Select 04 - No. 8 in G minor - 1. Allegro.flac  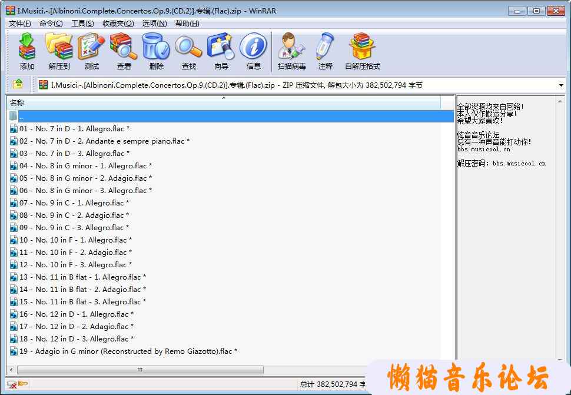(81, 165)
